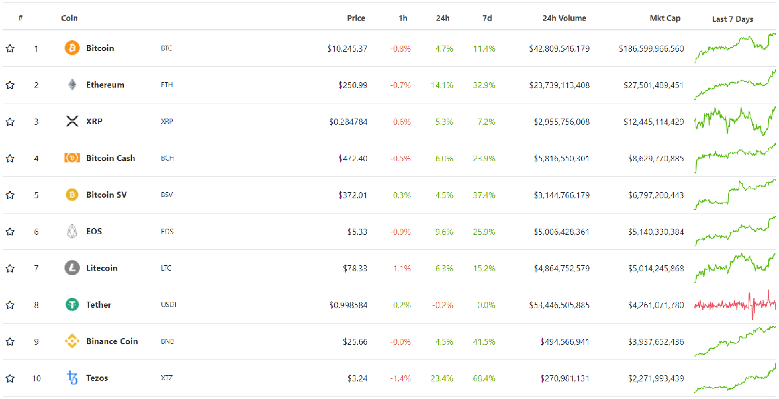Click the EOS logo icon

tap(72, 231)
